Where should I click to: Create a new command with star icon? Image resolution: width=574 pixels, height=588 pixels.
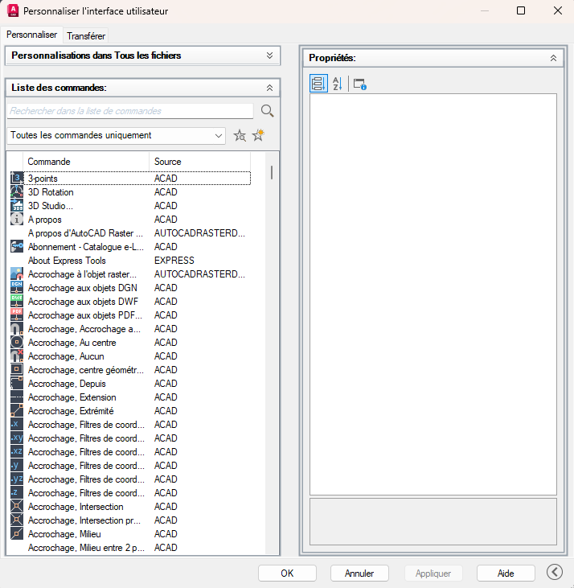tap(258, 135)
